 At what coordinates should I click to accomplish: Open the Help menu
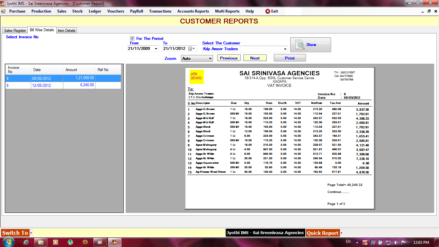coord(250,11)
